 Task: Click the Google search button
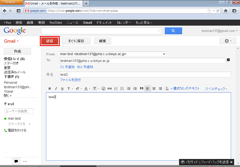(173, 31)
